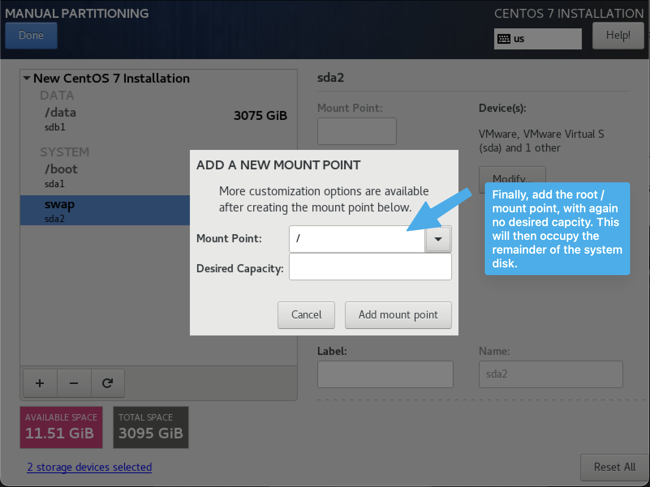Click the keyboard icon in the layout selector

tap(504, 38)
